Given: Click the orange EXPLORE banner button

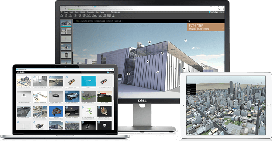Looking at the screenshot, I should pos(206,27).
